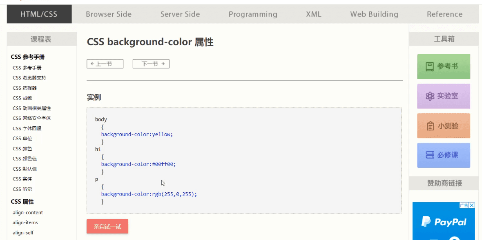Open the XML navigation tab
The image size is (482, 240).
point(314,14)
